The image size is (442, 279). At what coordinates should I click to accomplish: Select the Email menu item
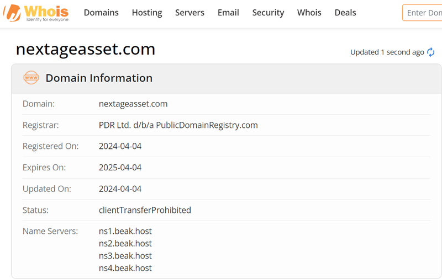point(228,13)
